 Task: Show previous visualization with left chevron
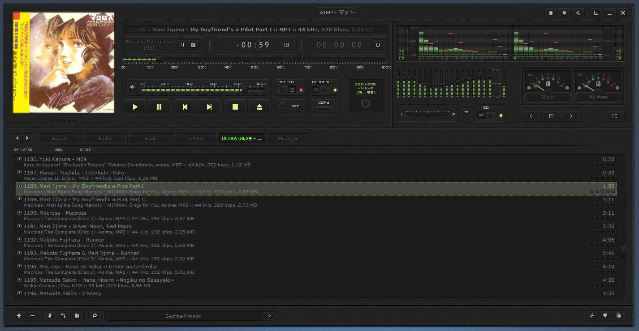coord(531,116)
